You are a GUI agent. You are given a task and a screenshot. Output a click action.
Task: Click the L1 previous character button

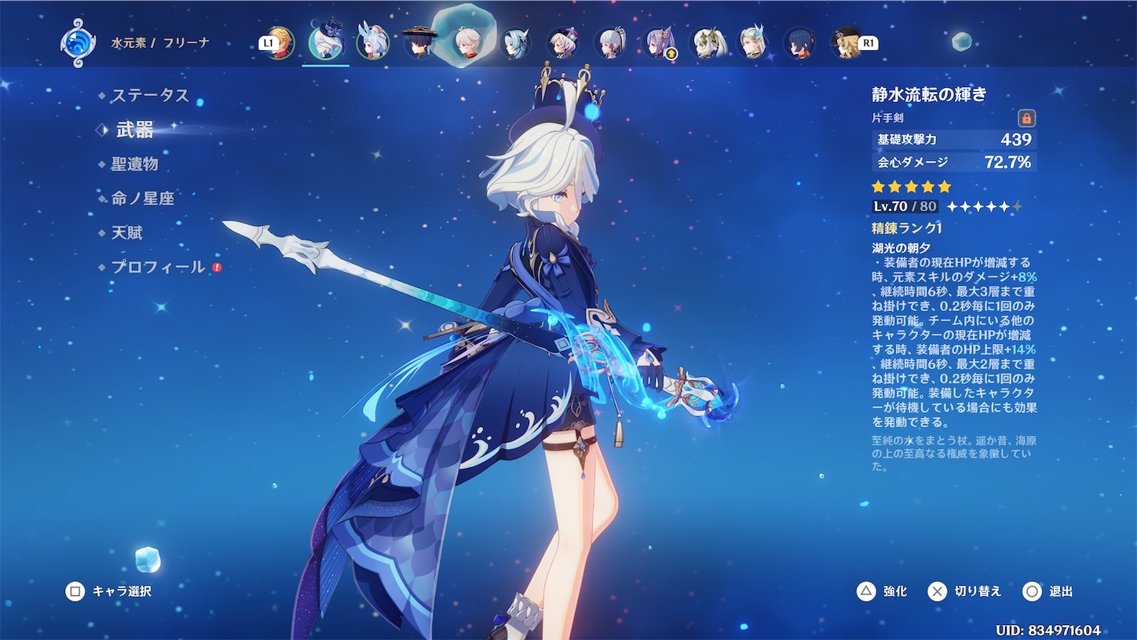pyautogui.click(x=267, y=44)
